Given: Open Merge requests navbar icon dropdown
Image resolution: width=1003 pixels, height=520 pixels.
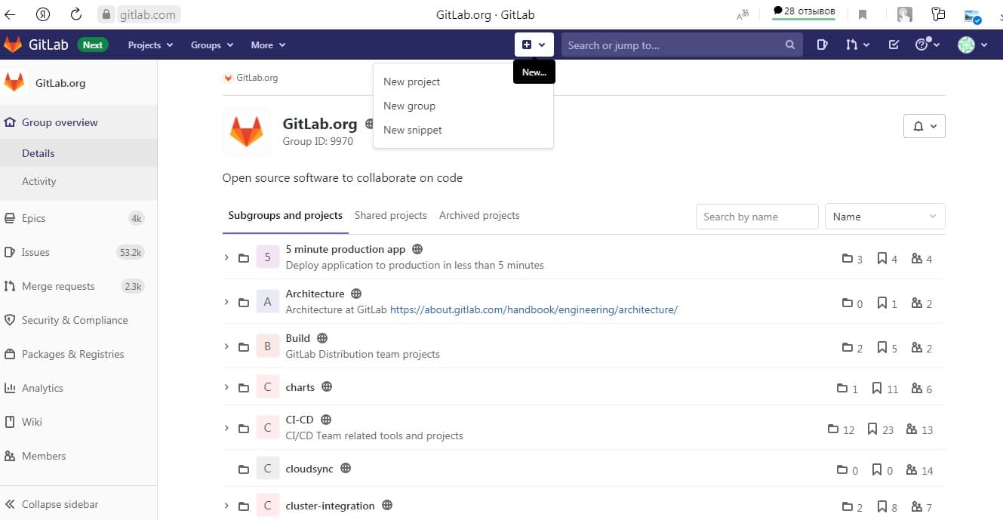Looking at the screenshot, I should (857, 45).
